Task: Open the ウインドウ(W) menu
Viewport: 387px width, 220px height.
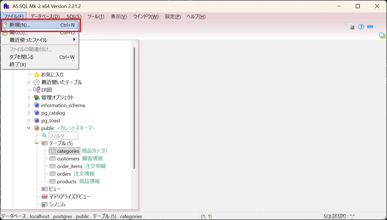Action: coord(146,16)
